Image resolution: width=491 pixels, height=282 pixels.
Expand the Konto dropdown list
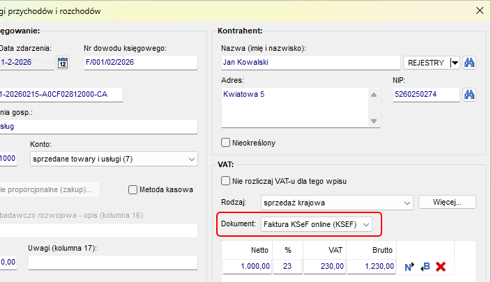(x=191, y=159)
